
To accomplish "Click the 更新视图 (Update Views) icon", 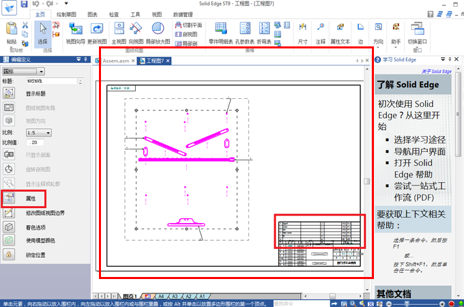I will pyautogui.click(x=98, y=29).
